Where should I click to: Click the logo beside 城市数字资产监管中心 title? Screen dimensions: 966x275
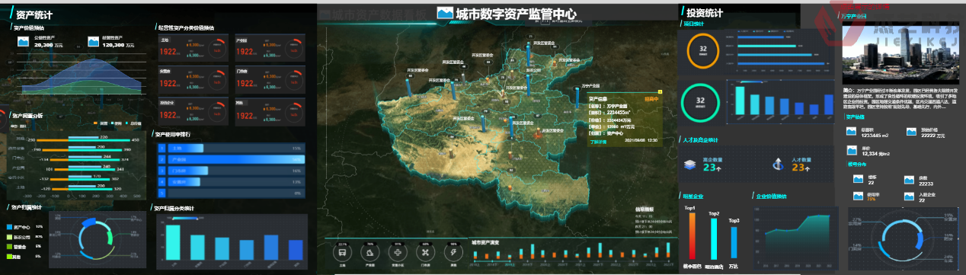[x=445, y=13]
